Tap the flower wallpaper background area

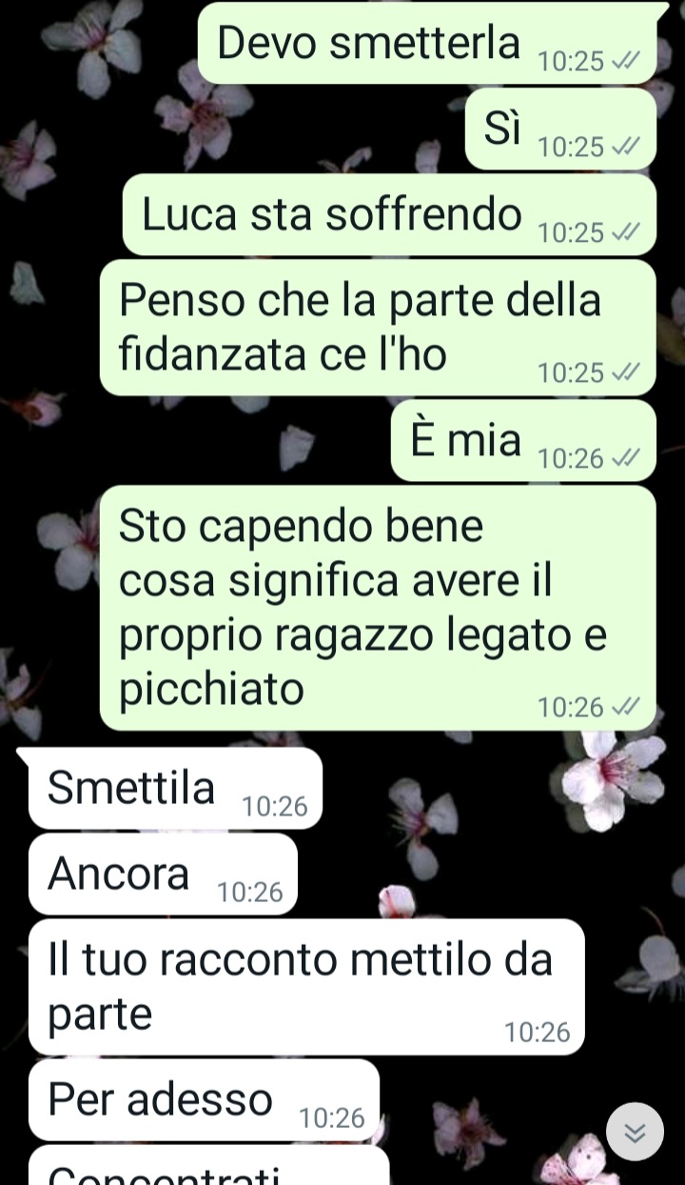click(x=495, y=838)
